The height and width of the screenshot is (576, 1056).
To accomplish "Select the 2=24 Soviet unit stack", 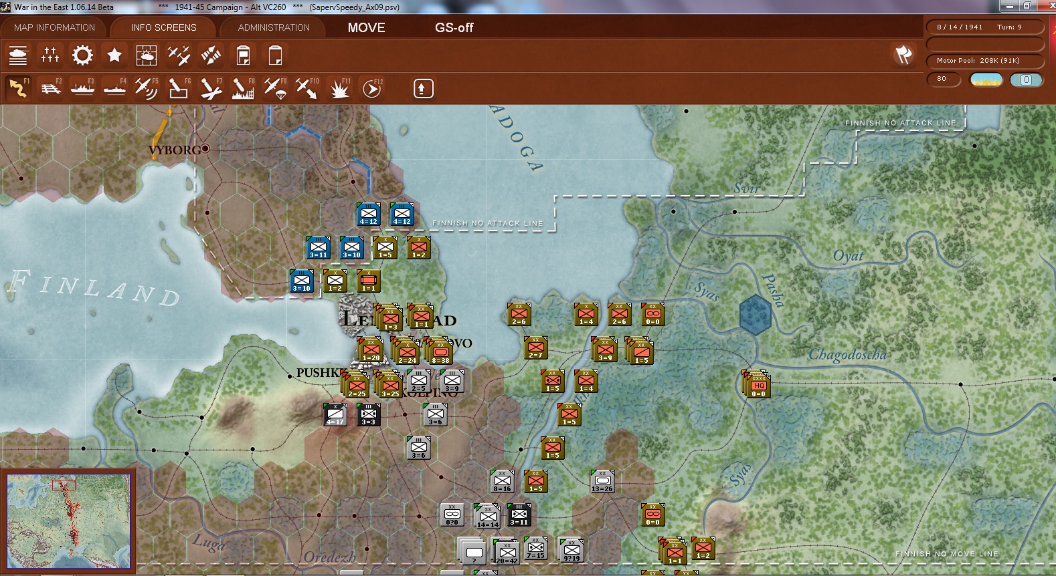I will [407, 351].
